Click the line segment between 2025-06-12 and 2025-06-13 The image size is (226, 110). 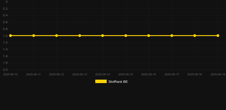68,36
